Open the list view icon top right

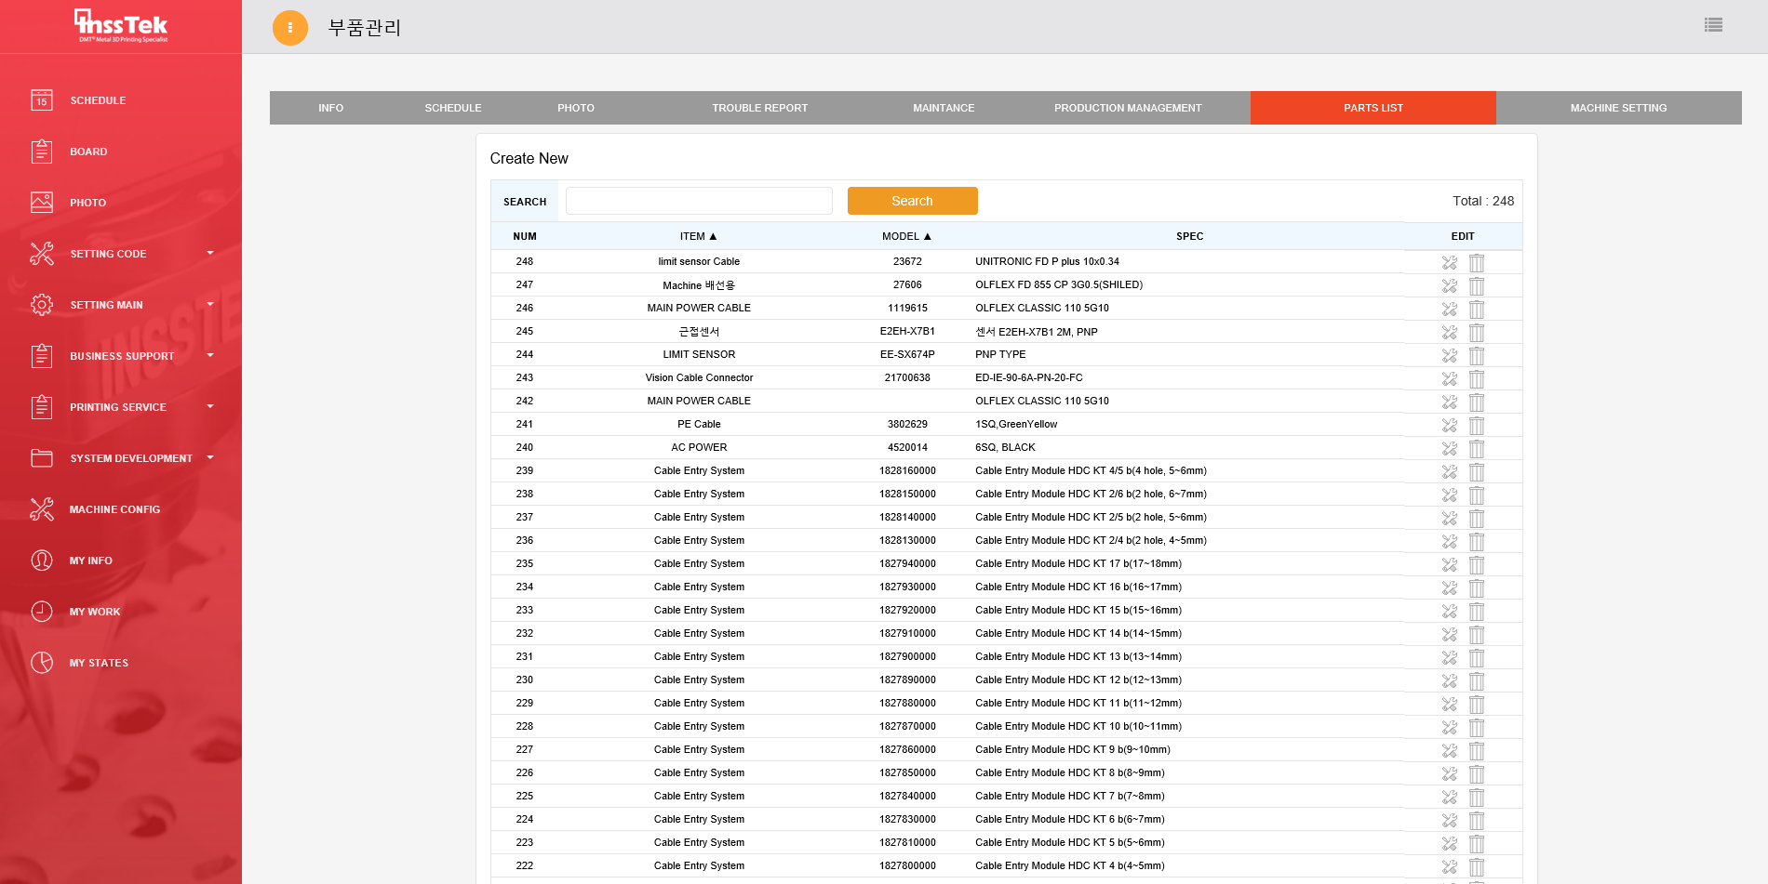click(1713, 25)
